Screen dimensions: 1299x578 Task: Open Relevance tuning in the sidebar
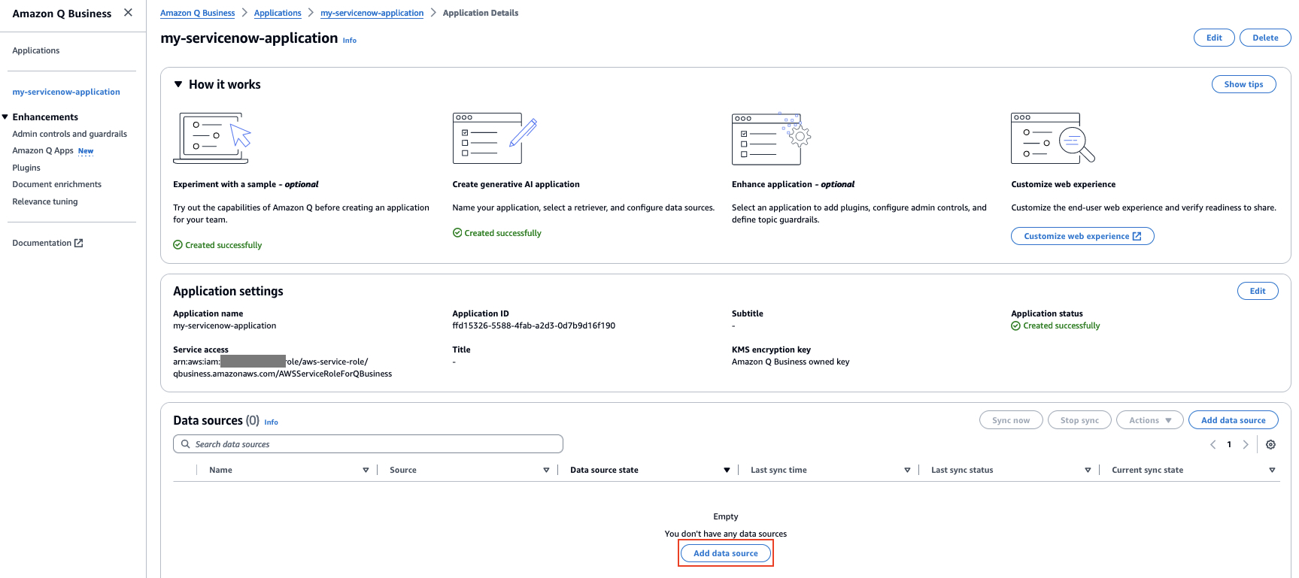45,201
